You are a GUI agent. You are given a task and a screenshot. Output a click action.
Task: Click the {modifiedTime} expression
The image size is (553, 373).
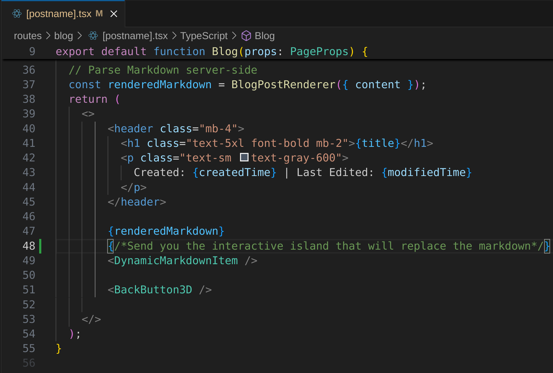coord(427,172)
